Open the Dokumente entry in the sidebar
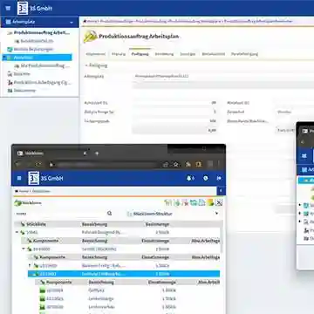 pos(25,91)
